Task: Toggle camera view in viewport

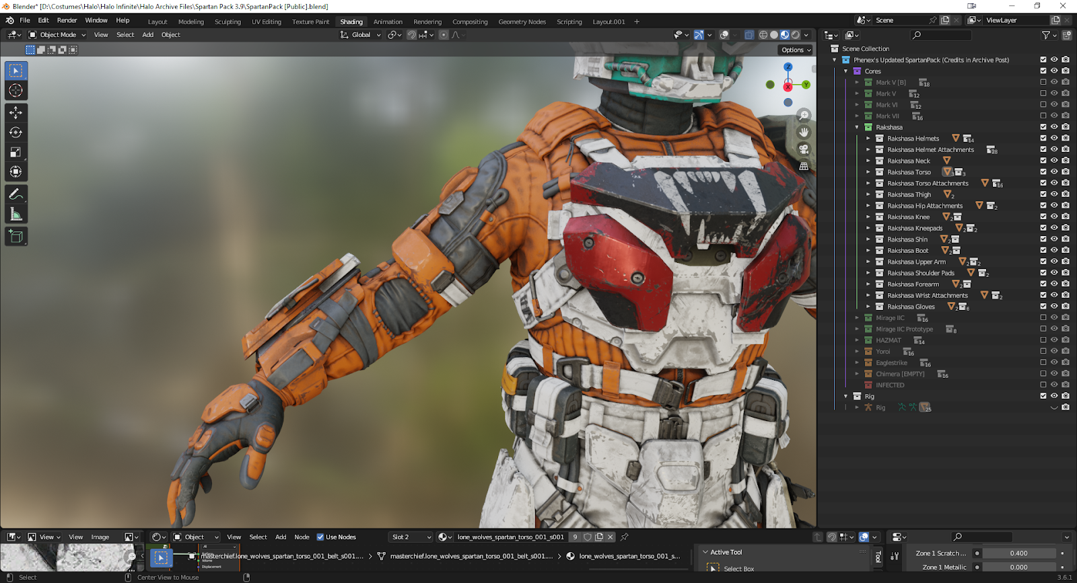Action: [x=804, y=149]
